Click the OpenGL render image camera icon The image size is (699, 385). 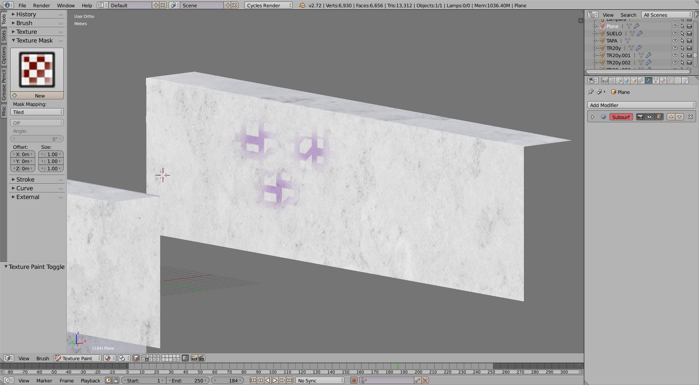tap(194, 358)
